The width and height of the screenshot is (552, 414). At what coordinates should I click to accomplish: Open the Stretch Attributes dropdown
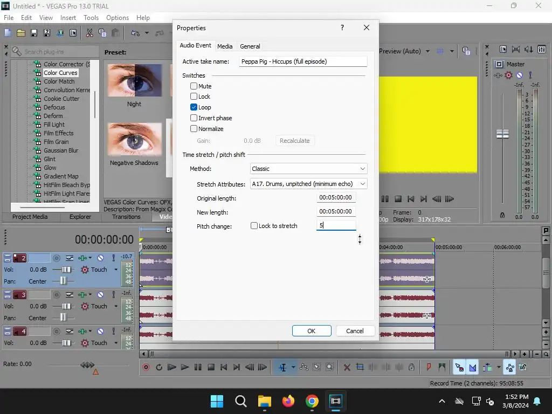coord(308,184)
